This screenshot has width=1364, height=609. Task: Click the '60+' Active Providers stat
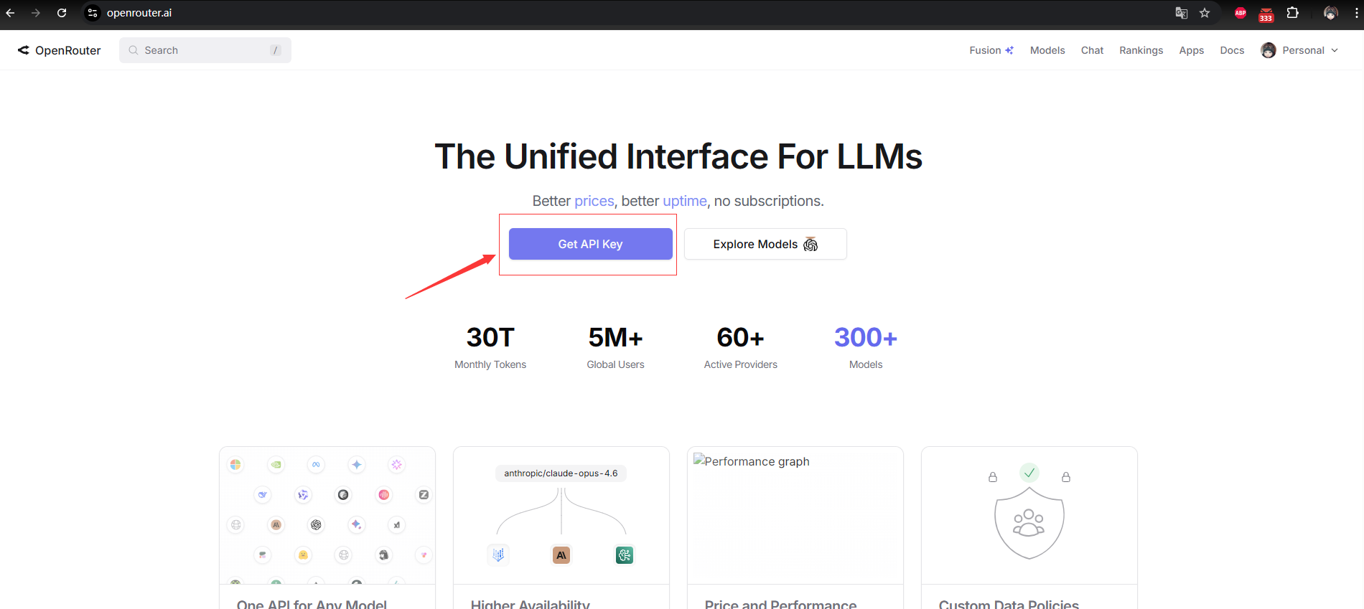click(740, 347)
